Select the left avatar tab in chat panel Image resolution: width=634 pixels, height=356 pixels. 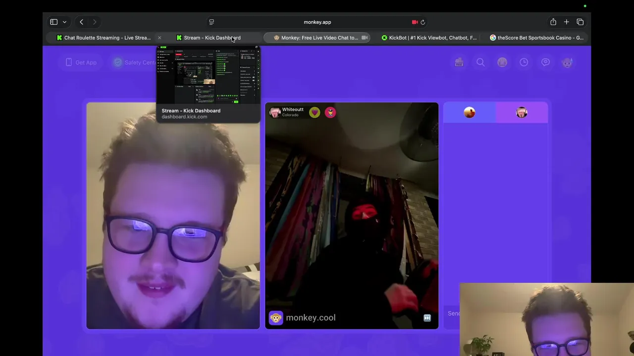pyautogui.click(x=470, y=113)
